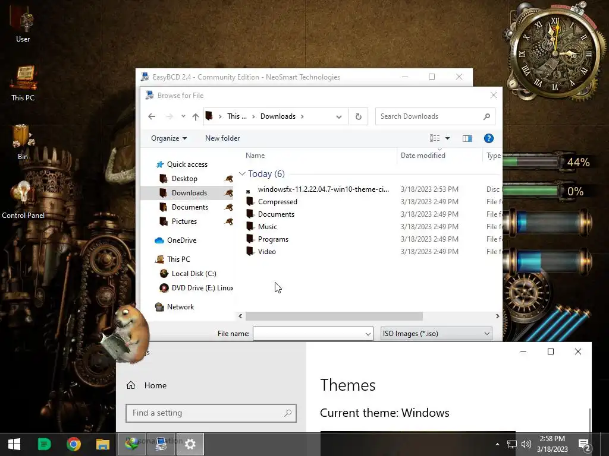The width and height of the screenshot is (609, 456).
Task: Change the file view layout icon
Action: (x=435, y=138)
